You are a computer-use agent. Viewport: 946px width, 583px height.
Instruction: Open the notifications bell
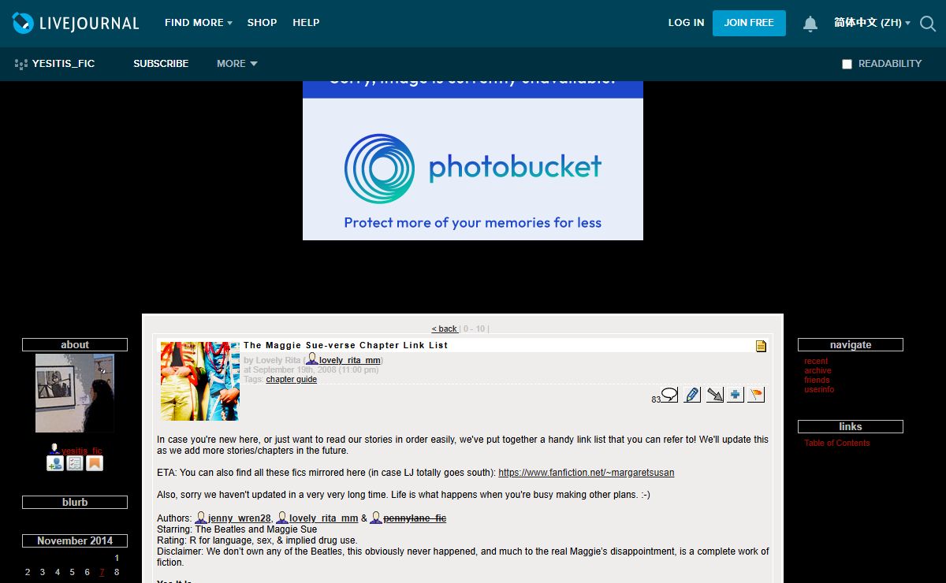coord(810,24)
